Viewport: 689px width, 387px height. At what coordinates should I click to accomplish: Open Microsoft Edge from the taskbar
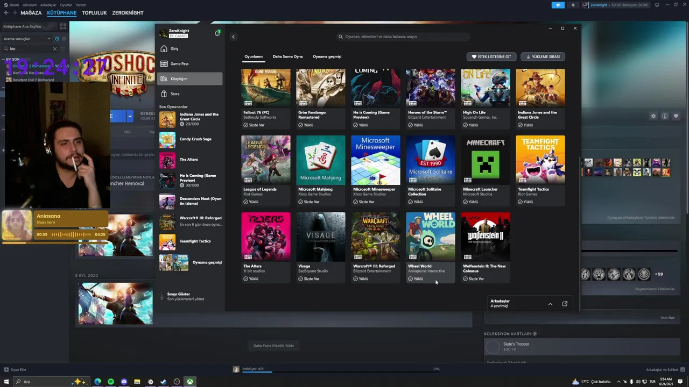tap(97, 382)
